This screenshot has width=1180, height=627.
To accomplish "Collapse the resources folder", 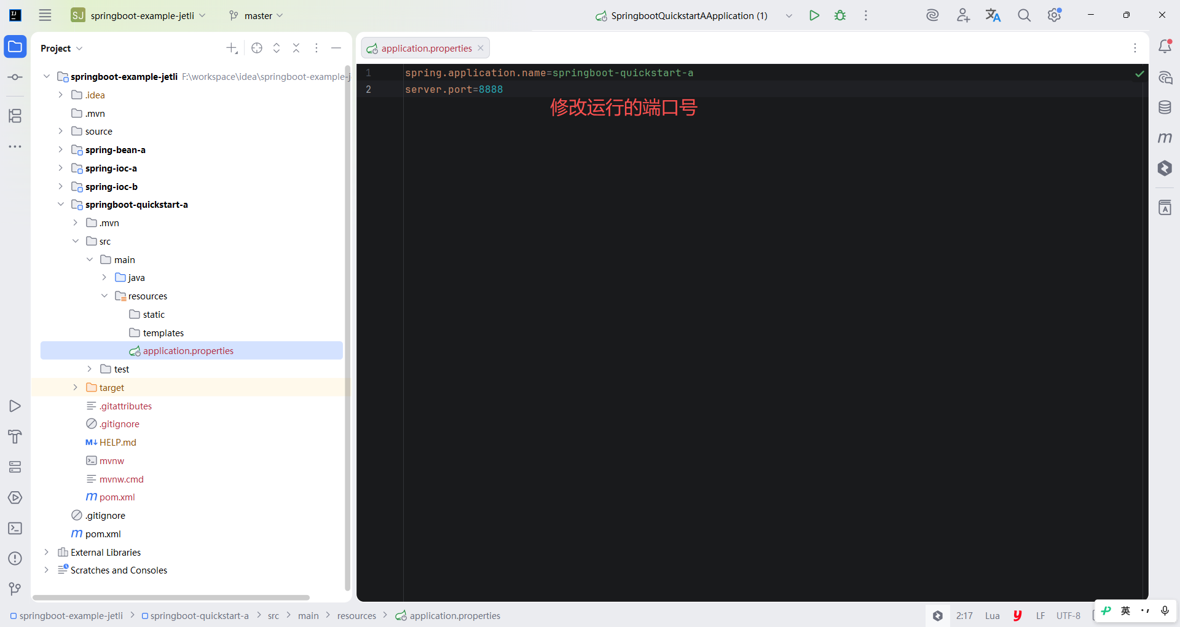I will (104, 296).
